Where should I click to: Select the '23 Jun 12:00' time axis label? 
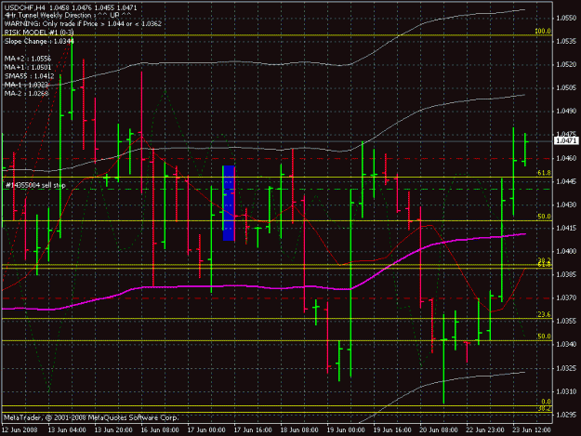pyautogui.click(x=532, y=429)
